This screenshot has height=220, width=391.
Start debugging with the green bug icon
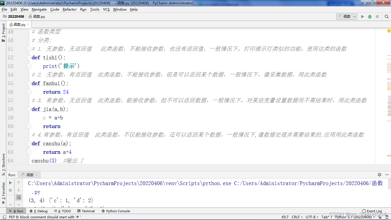(370, 17)
